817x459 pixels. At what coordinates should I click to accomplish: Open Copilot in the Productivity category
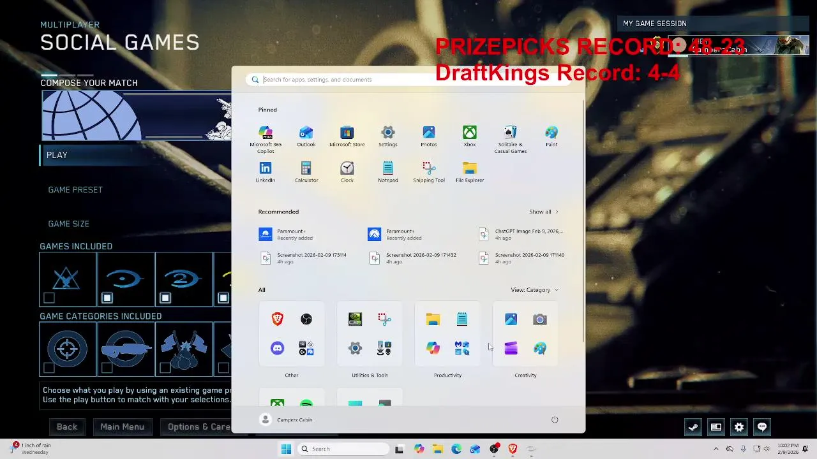click(433, 348)
